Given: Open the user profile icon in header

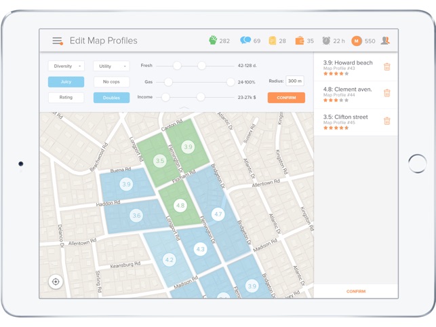Looking at the screenshot, I should (x=385, y=41).
